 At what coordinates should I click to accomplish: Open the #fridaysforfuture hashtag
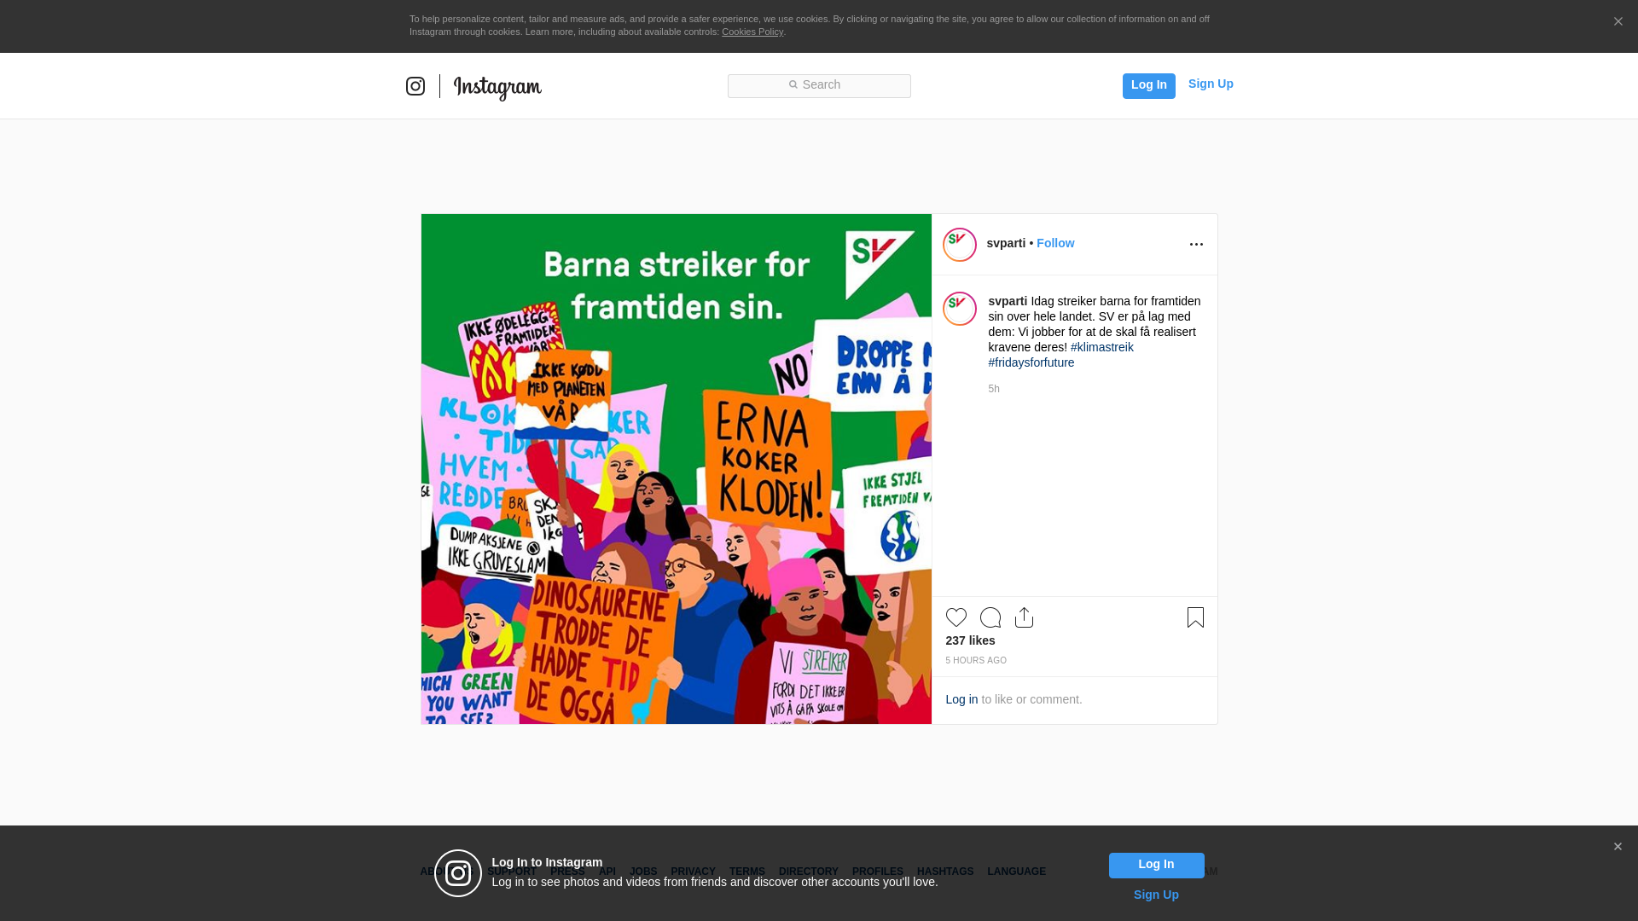pos(1031,362)
